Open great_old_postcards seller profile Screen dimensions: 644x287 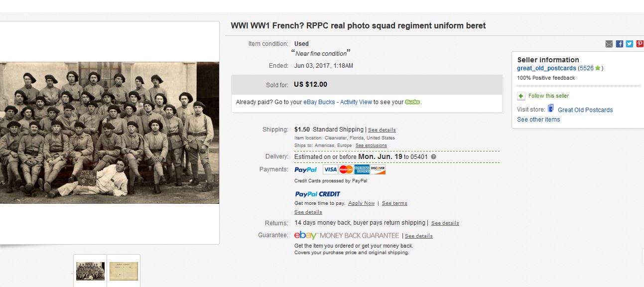546,68
